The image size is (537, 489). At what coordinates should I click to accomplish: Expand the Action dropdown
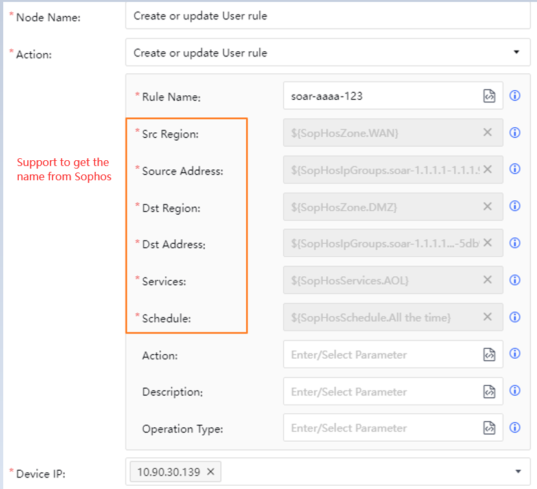[516, 53]
